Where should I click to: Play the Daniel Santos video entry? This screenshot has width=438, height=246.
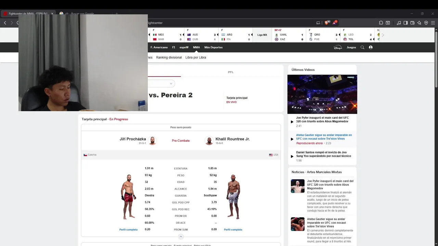click(x=322, y=156)
